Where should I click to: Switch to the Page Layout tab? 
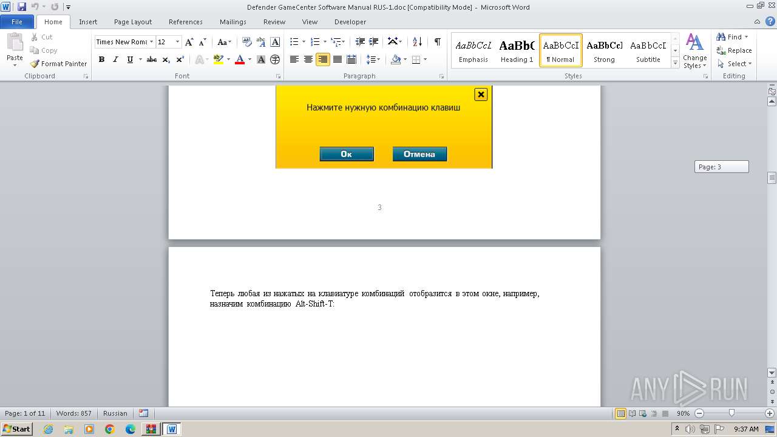point(133,22)
